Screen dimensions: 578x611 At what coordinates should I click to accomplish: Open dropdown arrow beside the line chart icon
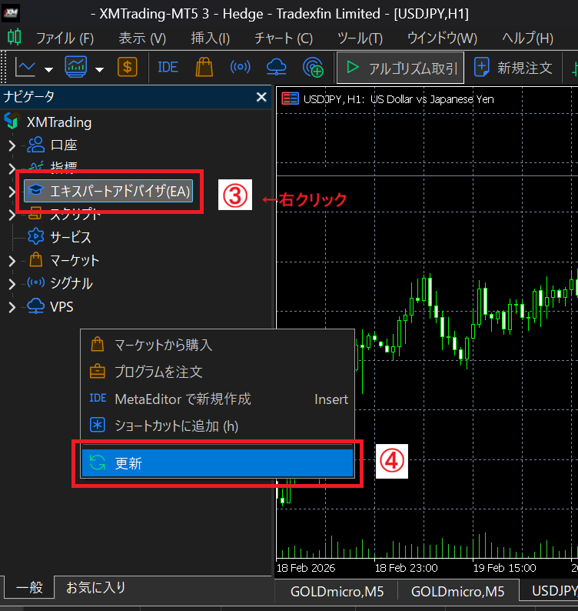point(49,69)
